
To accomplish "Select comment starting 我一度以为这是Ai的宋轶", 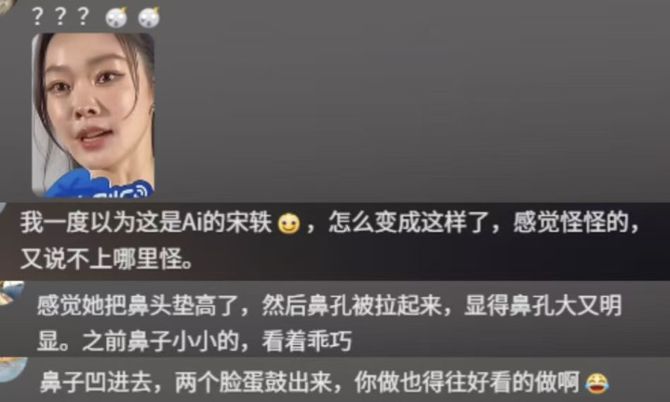I will click(x=329, y=240).
